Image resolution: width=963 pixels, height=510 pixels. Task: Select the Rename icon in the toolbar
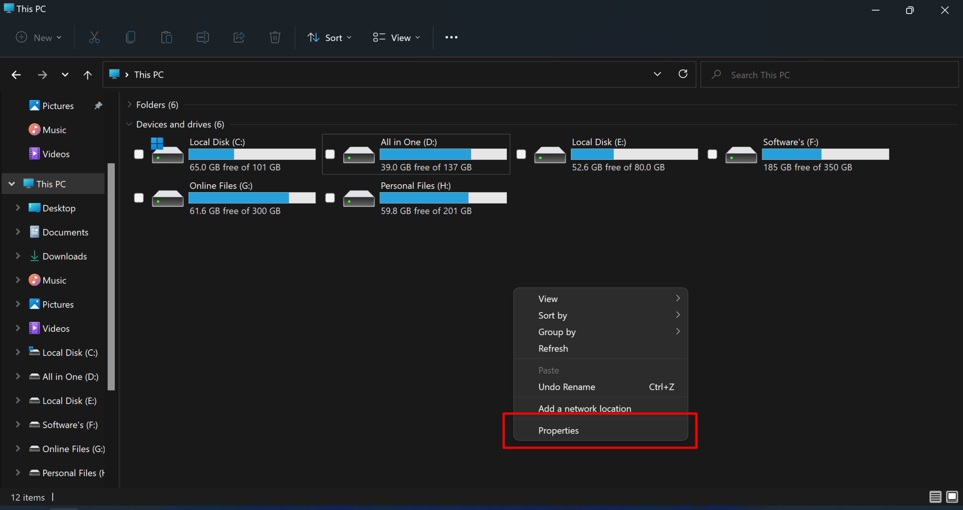202,37
